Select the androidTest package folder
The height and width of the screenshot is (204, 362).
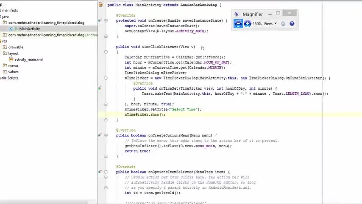[x=53, y=35]
